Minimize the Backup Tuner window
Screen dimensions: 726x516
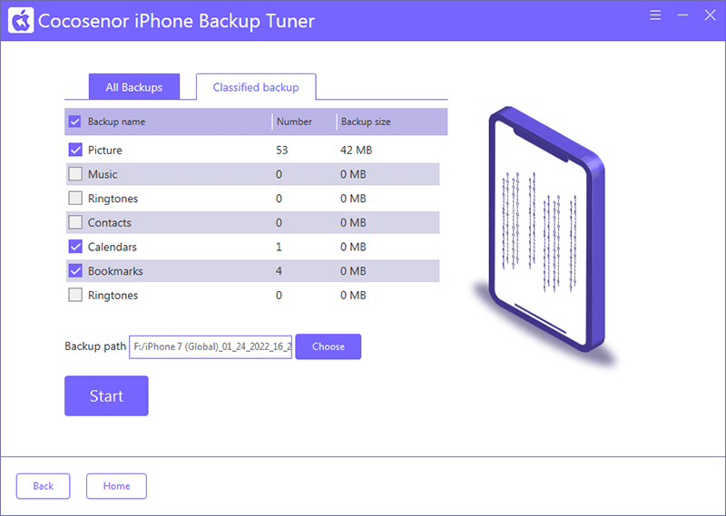(682, 15)
